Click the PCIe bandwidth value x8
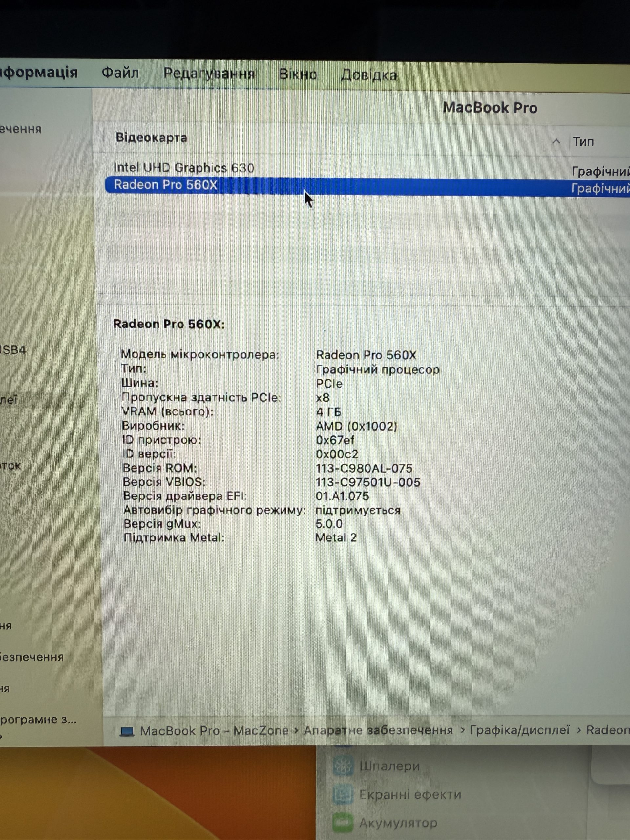 click(x=323, y=398)
